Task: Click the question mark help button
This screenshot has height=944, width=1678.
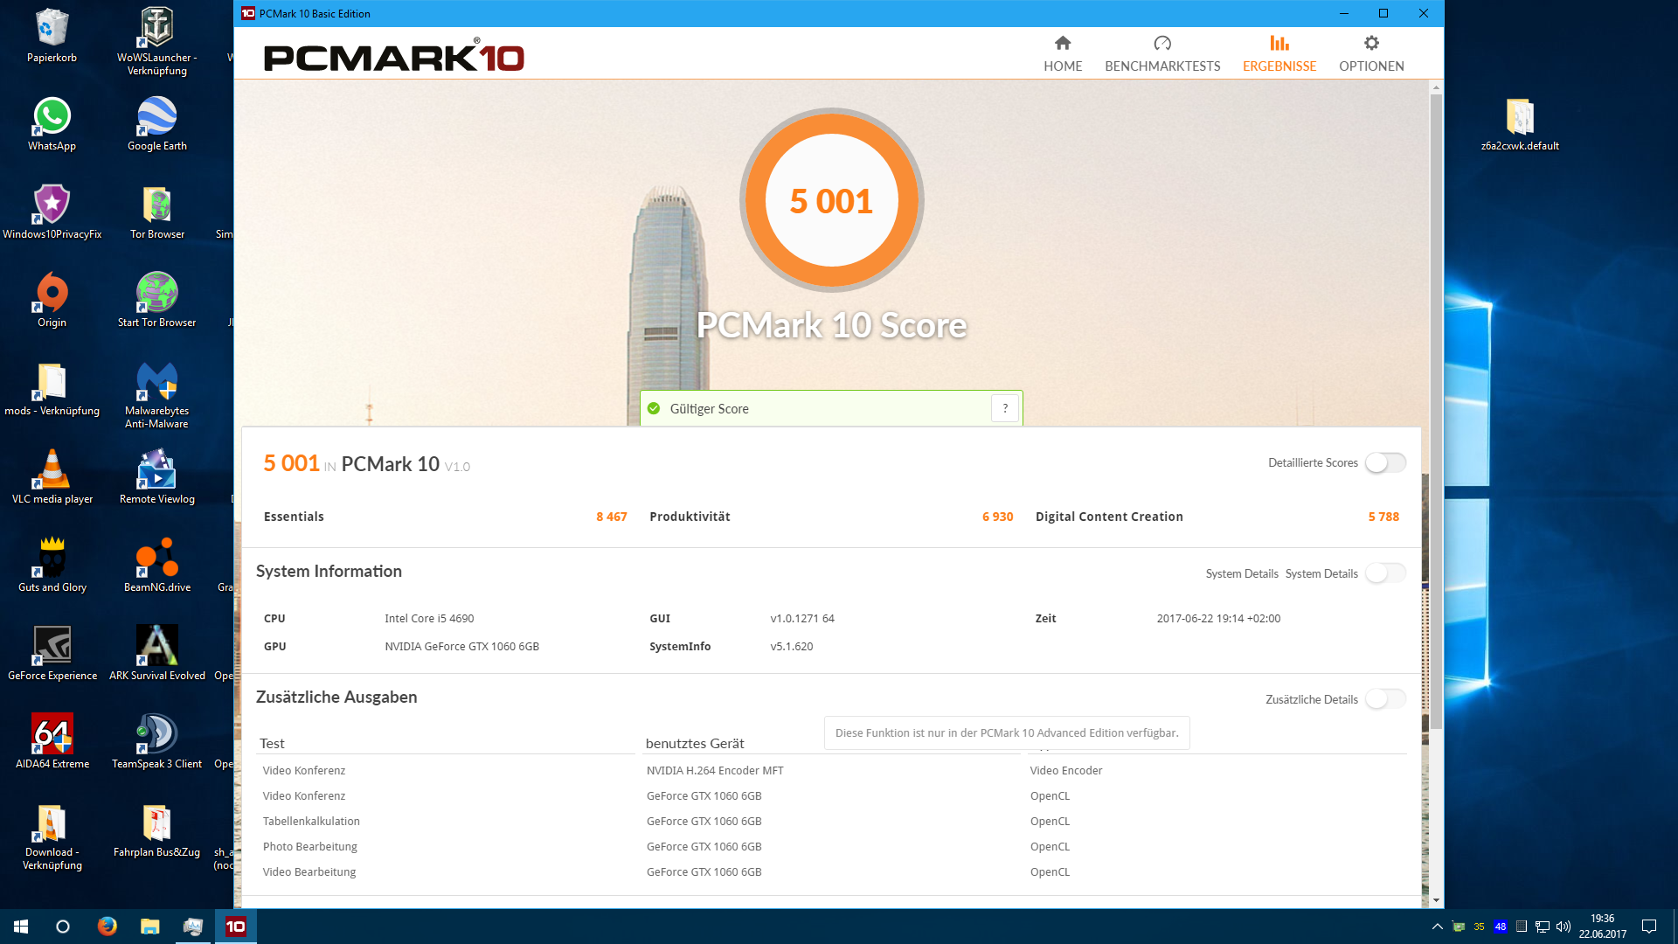Action: (1005, 408)
